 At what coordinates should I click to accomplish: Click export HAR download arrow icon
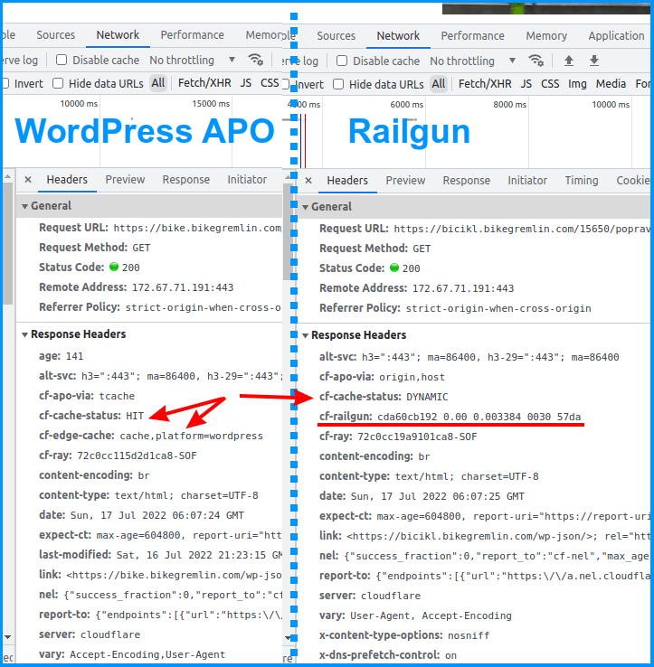pyautogui.click(x=594, y=61)
